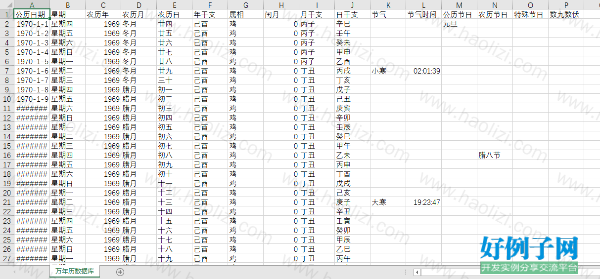600x279 pixels.
Task: Click the 年干支 header cell
Action: [x=210, y=14]
